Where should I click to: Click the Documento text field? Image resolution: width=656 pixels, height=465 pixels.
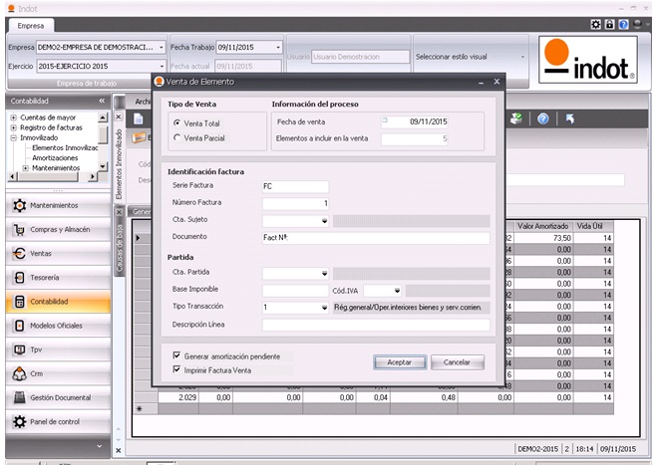point(376,237)
